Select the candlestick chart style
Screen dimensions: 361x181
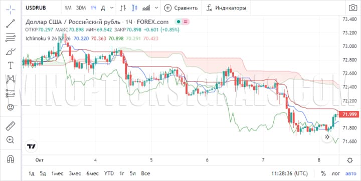pos(134,8)
